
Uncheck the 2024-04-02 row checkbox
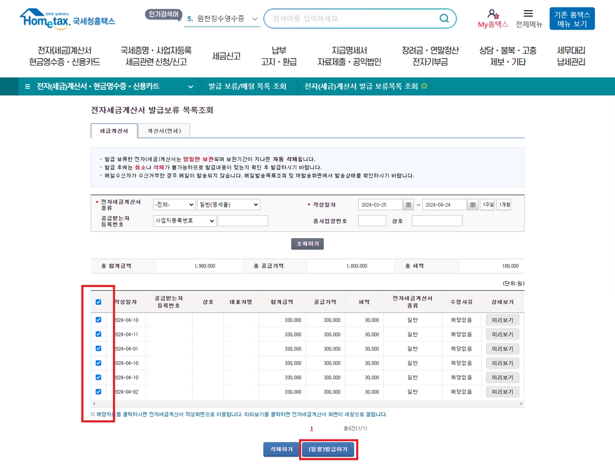click(x=98, y=392)
